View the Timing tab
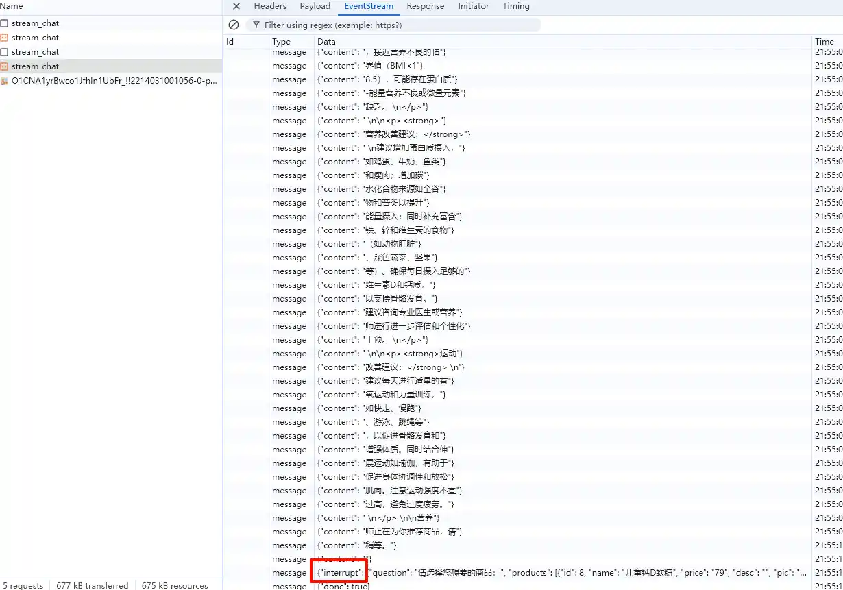This screenshot has height=590, width=843. (x=516, y=6)
